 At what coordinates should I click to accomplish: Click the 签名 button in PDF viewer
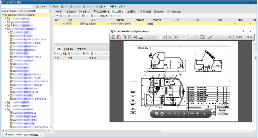tap(239, 37)
